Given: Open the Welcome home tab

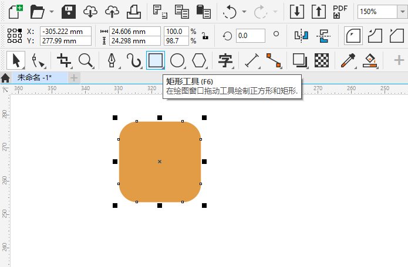Looking at the screenshot, I should click(x=5, y=77).
